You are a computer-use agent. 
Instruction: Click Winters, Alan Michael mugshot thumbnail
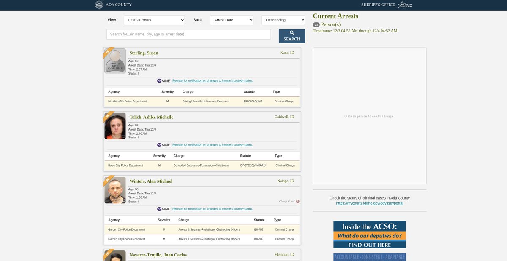pyautogui.click(x=115, y=190)
